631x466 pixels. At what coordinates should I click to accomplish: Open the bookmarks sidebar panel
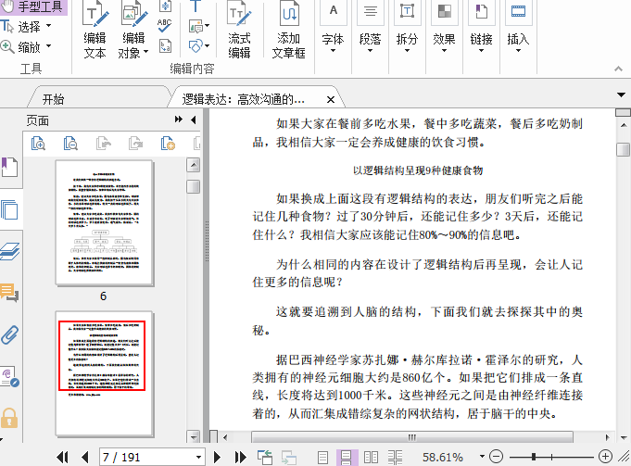(x=9, y=167)
